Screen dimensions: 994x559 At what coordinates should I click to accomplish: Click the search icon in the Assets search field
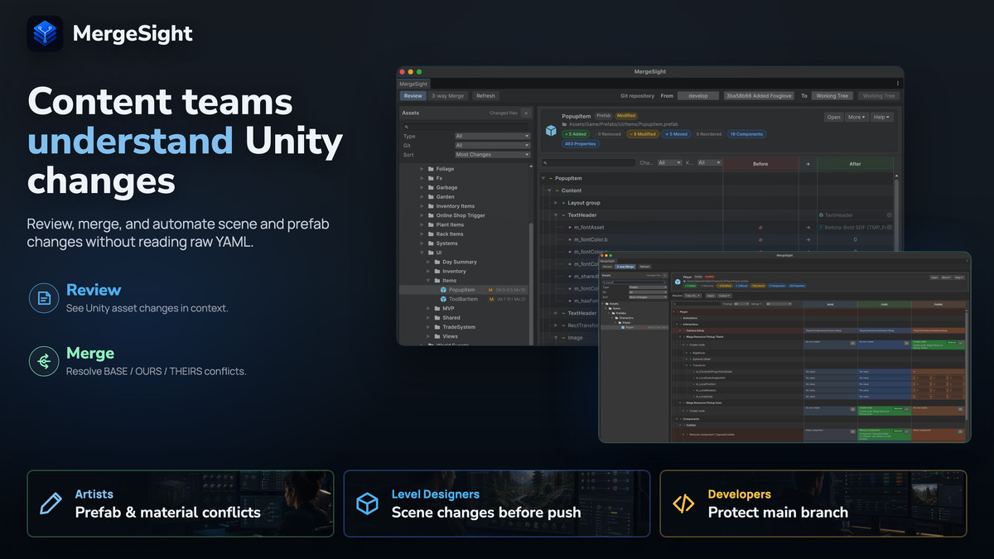coord(406,128)
